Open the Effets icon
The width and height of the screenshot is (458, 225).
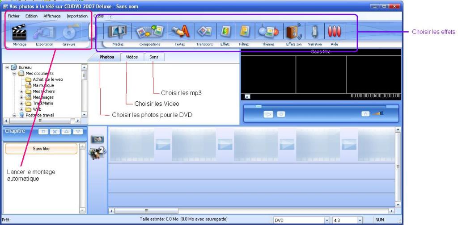[225, 32]
